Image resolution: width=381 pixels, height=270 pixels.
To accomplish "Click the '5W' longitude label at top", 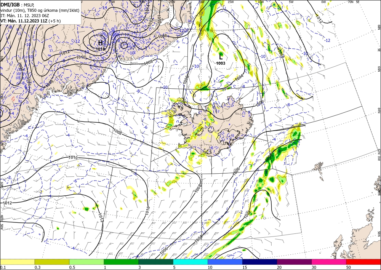I will pos(291,2).
